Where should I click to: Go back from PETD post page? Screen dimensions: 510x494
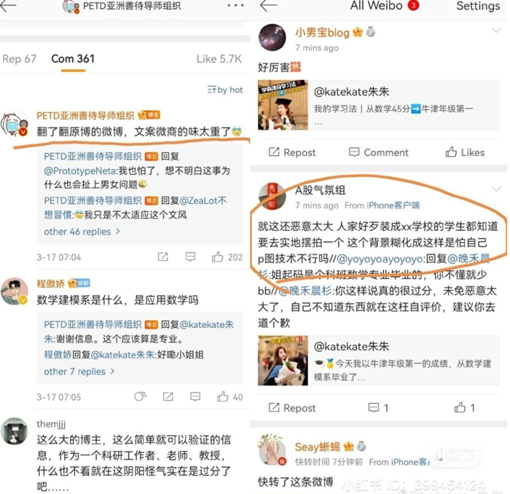pos(8,6)
